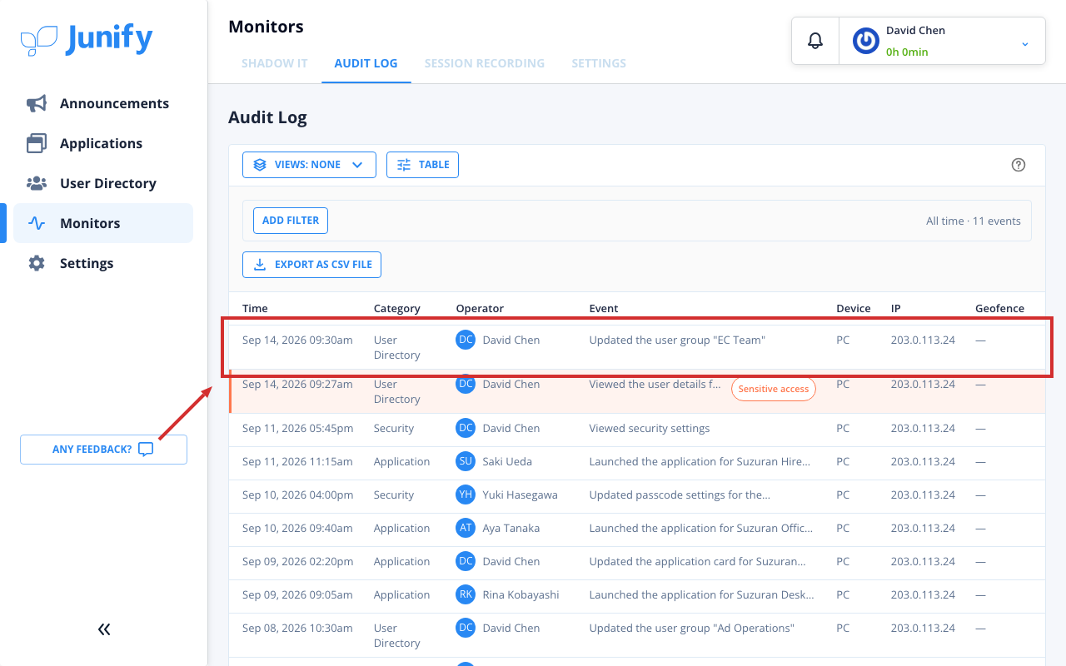This screenshot has width=1066, height=666.
Task: Open Announcements megaphone icon
Action: (x=37, y=103)
